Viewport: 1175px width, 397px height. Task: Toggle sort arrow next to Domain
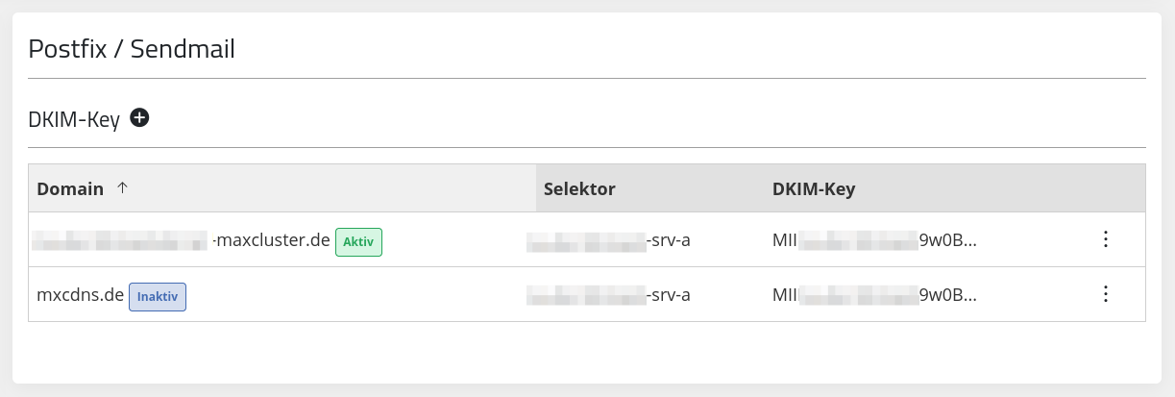[x=121, y=188]
